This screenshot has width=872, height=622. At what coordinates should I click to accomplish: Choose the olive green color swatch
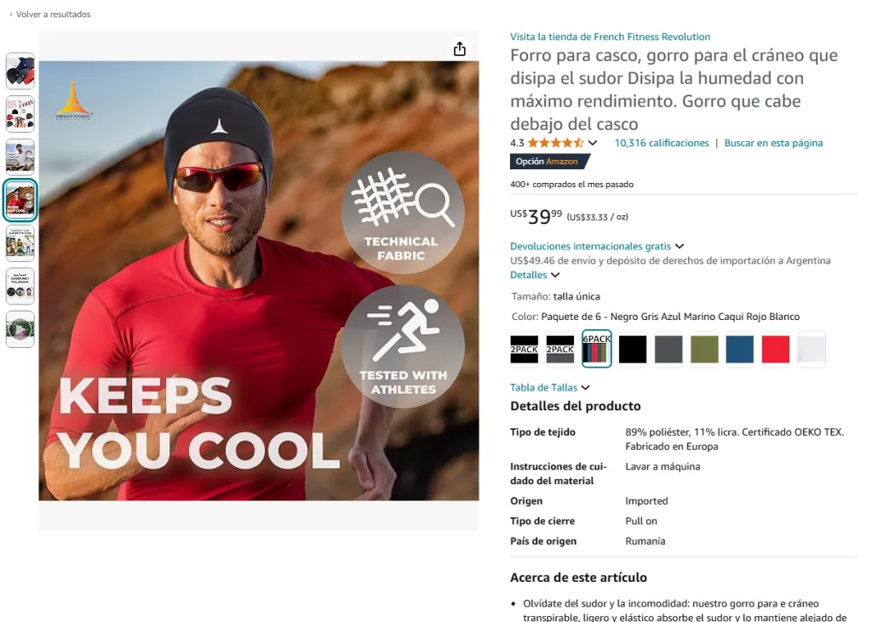coord(704,349)
